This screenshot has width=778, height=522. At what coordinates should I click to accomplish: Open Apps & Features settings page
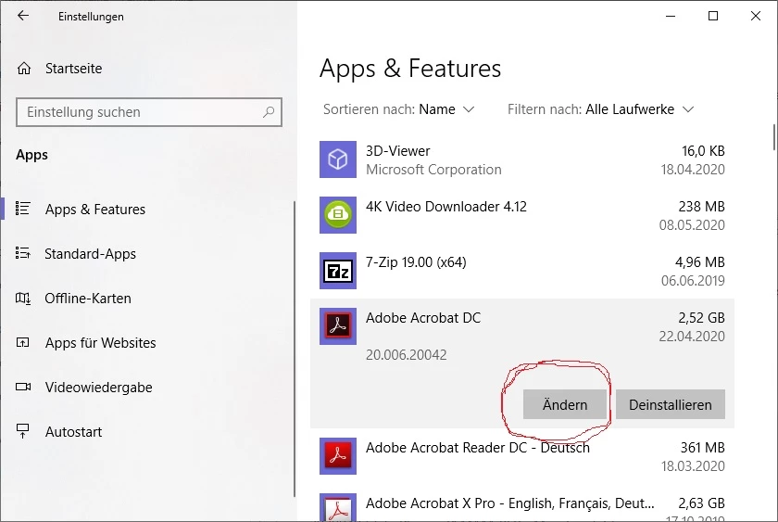(95, 210)
